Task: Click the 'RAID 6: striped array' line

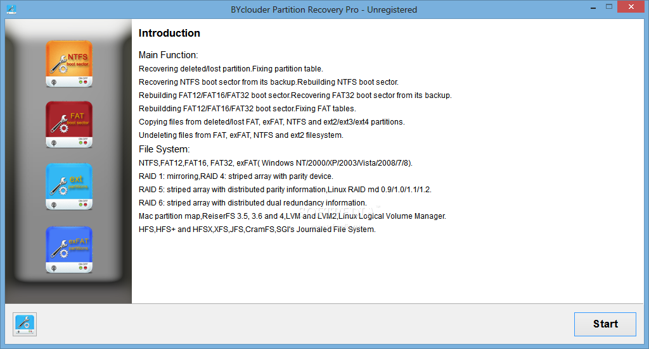Action: pos(253,203)
